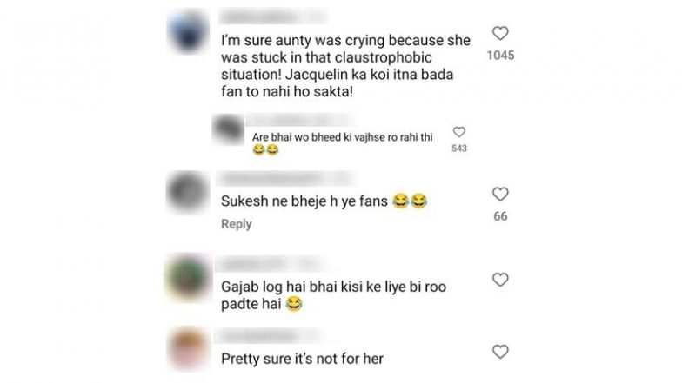The height and width of the screenshot is (383, 682).
Task: Open avatar beside 'Pretty sure' comment
Action: tap(188, 349)
